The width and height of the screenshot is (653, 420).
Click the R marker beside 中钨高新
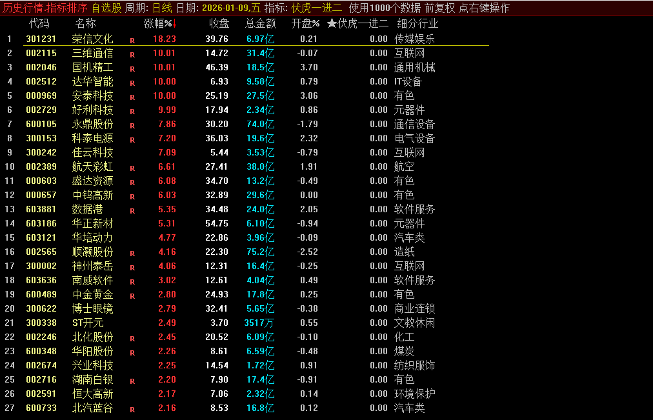(x=132, y=197)
